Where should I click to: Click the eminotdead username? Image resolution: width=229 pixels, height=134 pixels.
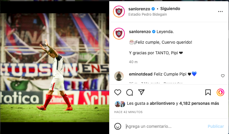(141, 74)
